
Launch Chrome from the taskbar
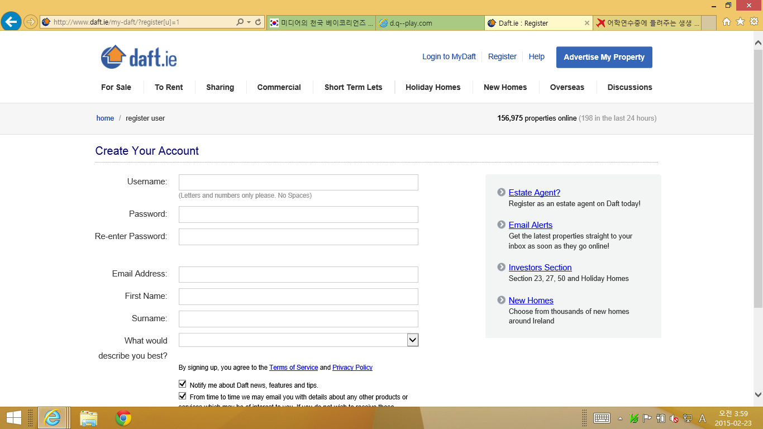coord(123,418)
